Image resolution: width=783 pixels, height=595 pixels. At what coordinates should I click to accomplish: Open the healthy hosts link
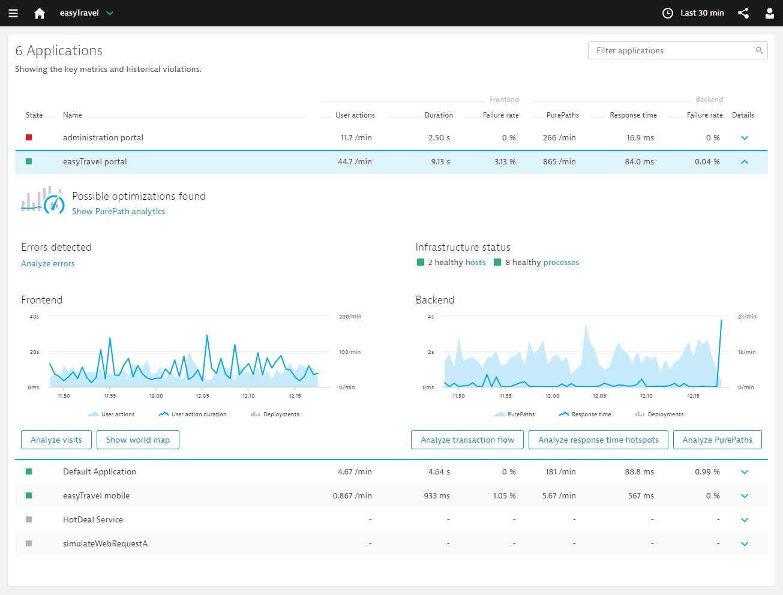click(475, 262)
